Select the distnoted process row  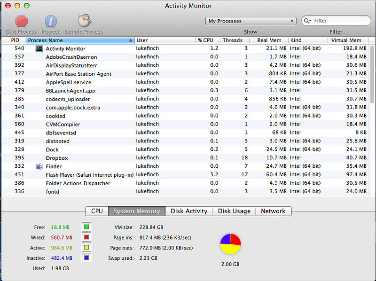point(185,141)
